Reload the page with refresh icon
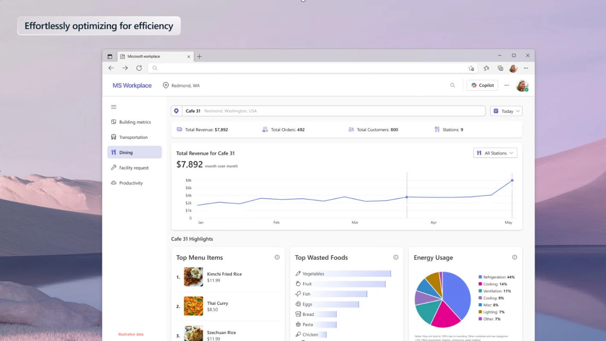The image size is (606, 341). coord(139,68)
